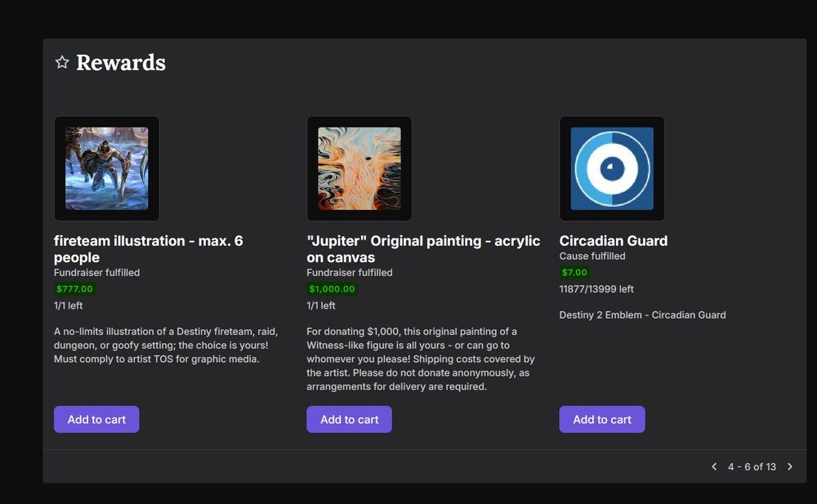Select the $7.00 price tag
The height and width of the screenshot is (504, 817).
[x=574, y=272]
